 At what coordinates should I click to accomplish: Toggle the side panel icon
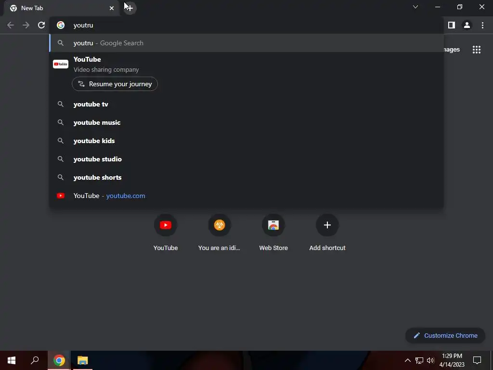[x=452, y=25]
